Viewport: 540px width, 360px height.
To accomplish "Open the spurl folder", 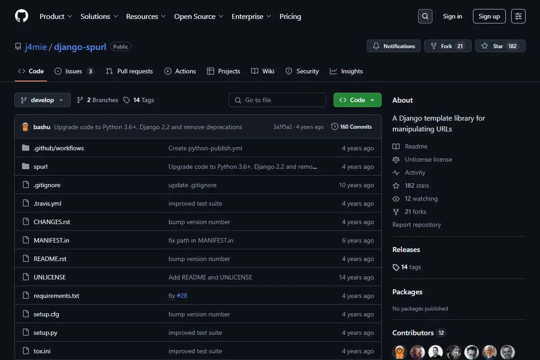I will pyautogui.click(x=40, y=166).
